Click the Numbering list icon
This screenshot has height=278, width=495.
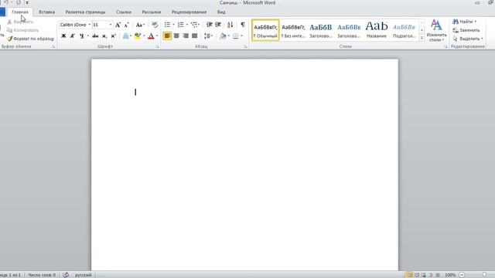(180, 25)
